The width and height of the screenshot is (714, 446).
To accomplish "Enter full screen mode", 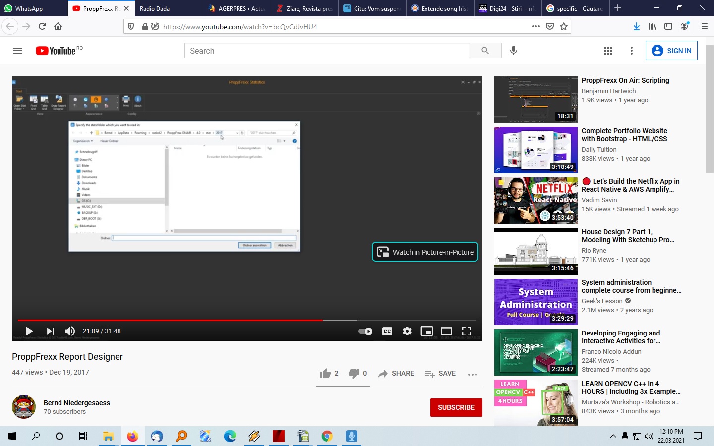I will click(467, 331).
